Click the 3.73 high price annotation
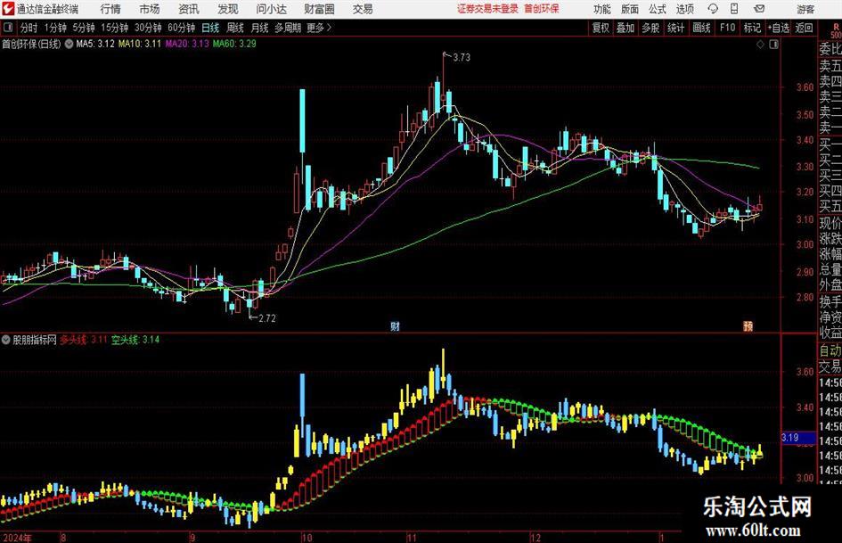The height and width of the screenshot is (543, 842). tap(462, 57)
